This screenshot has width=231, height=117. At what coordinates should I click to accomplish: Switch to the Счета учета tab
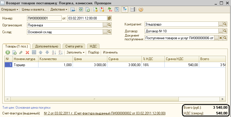click(x=74, y=46)
